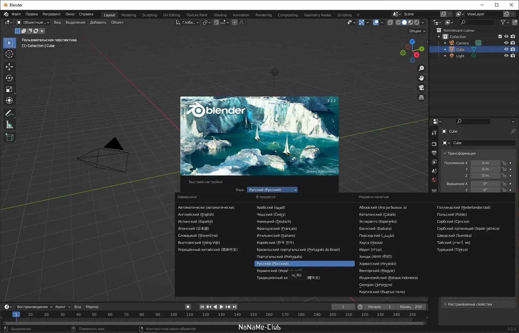Screen dimensions: 519x333
Task: Open the language dropdown showing Русский
Action: tap(272, 190)
